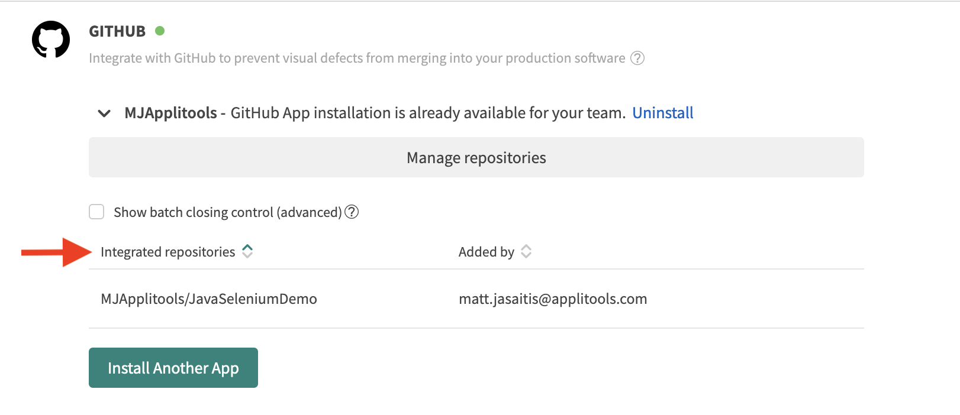Viewport: 960px width, 415px height.
Task: Sort by Integrated repositories column arrows
Action: 247,251
